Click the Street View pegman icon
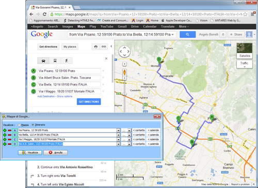This screenshot has height=188, width=258. point(124,72)
